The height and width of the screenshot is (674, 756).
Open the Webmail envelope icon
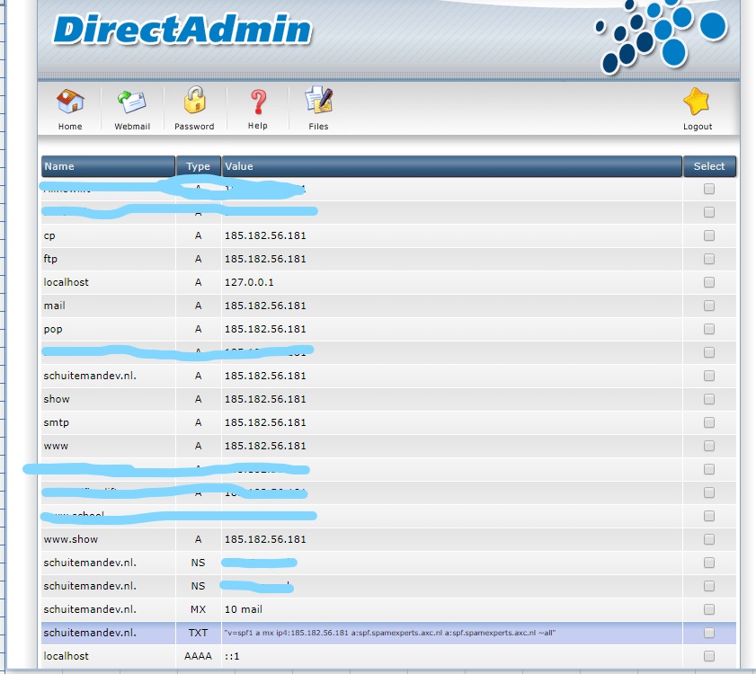131,102
